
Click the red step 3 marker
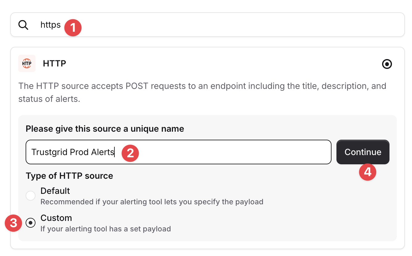pos(14,223)
